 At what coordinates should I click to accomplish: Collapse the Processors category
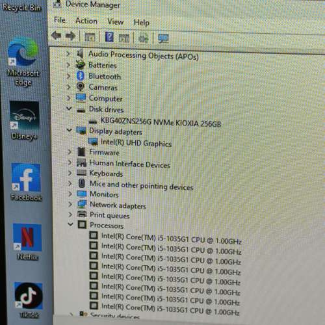point(70,224)
